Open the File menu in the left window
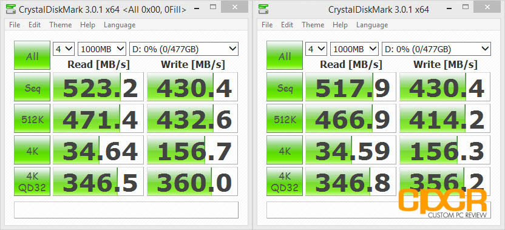This screenshot has height=230, width=505. [15, 25]
